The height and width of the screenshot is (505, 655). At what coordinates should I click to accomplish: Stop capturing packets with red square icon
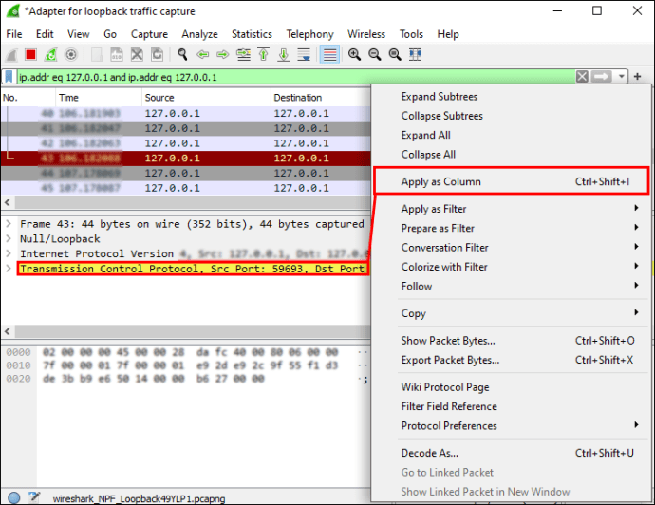point(30,55)
